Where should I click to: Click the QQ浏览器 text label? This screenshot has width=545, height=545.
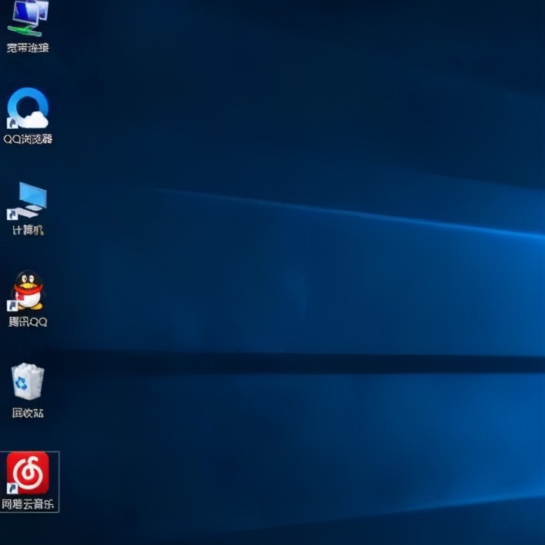click(x=28, y=140)
